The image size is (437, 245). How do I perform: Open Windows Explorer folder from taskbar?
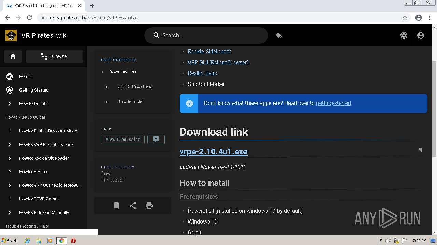[39, 241]
